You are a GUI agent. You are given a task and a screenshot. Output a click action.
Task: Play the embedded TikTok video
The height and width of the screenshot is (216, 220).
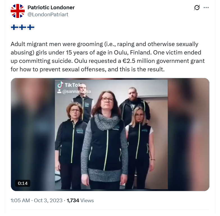(x=110, y=135)
